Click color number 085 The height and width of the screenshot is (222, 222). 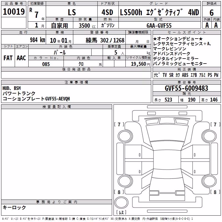pyautogui.click(x=46, y=64)
